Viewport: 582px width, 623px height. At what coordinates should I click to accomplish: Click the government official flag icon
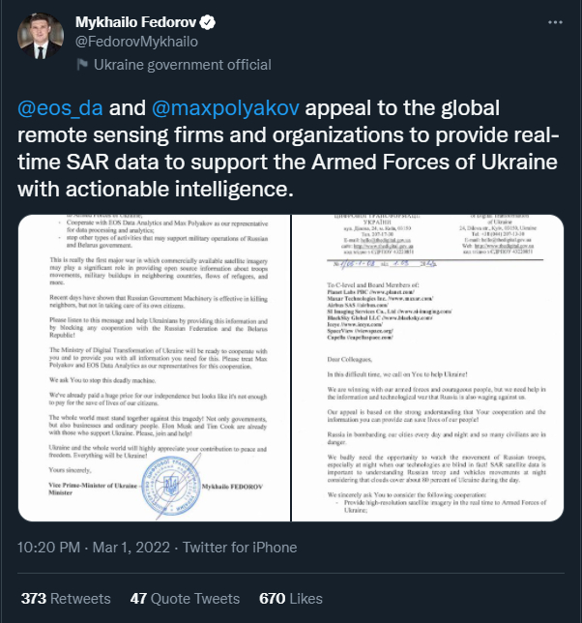[x=82, y=65]
